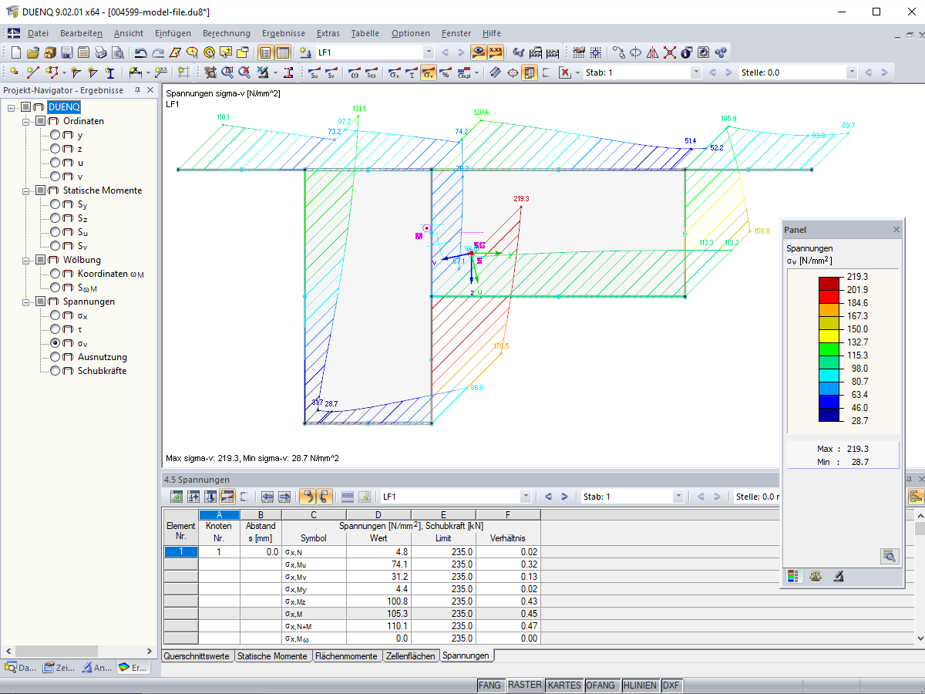Open the LF1 dropdown in table toolbar
Image resolution: width=925 pixels, height=694 pixels.
526,497
